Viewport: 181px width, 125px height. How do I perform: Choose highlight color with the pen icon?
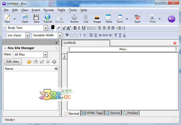point(59,28)
